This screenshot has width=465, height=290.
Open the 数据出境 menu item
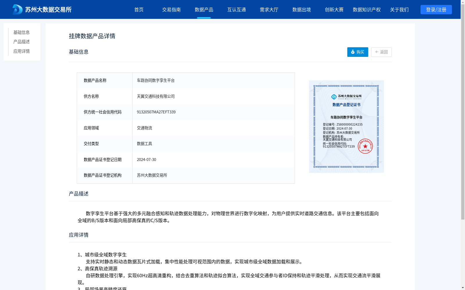pyautogui.click(x=302, y=10)
